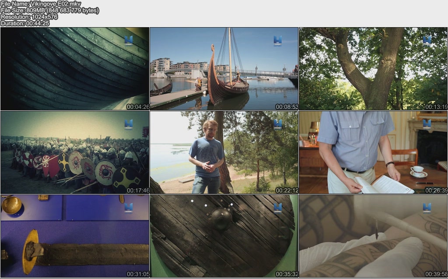Click the History logo on the wooden shield thumbnail
Screen dimensions: 448x279
tap(277, 208)
